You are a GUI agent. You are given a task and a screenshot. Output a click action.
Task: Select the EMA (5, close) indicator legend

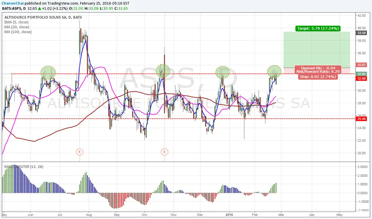coord(16,22)
